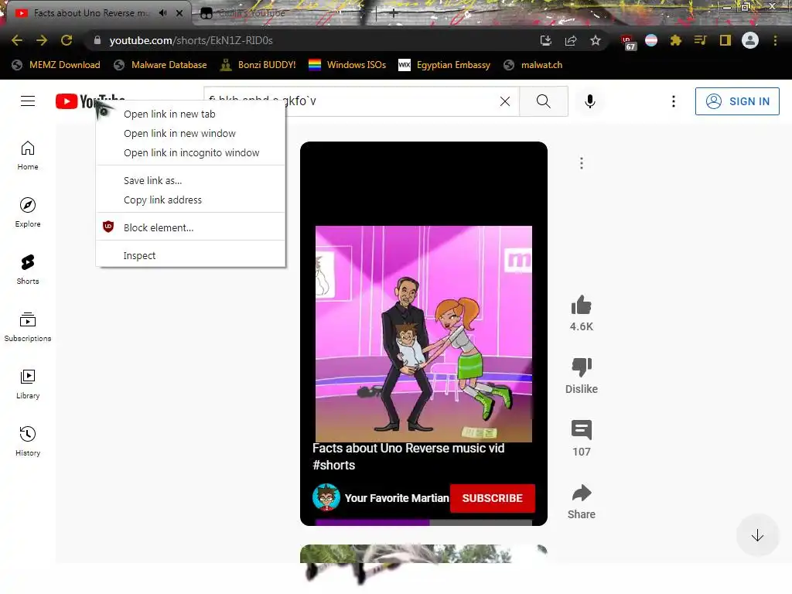Go forward with the browser forward arrow
This screenshot has height=594, width=792.
[x=42, y=40]
